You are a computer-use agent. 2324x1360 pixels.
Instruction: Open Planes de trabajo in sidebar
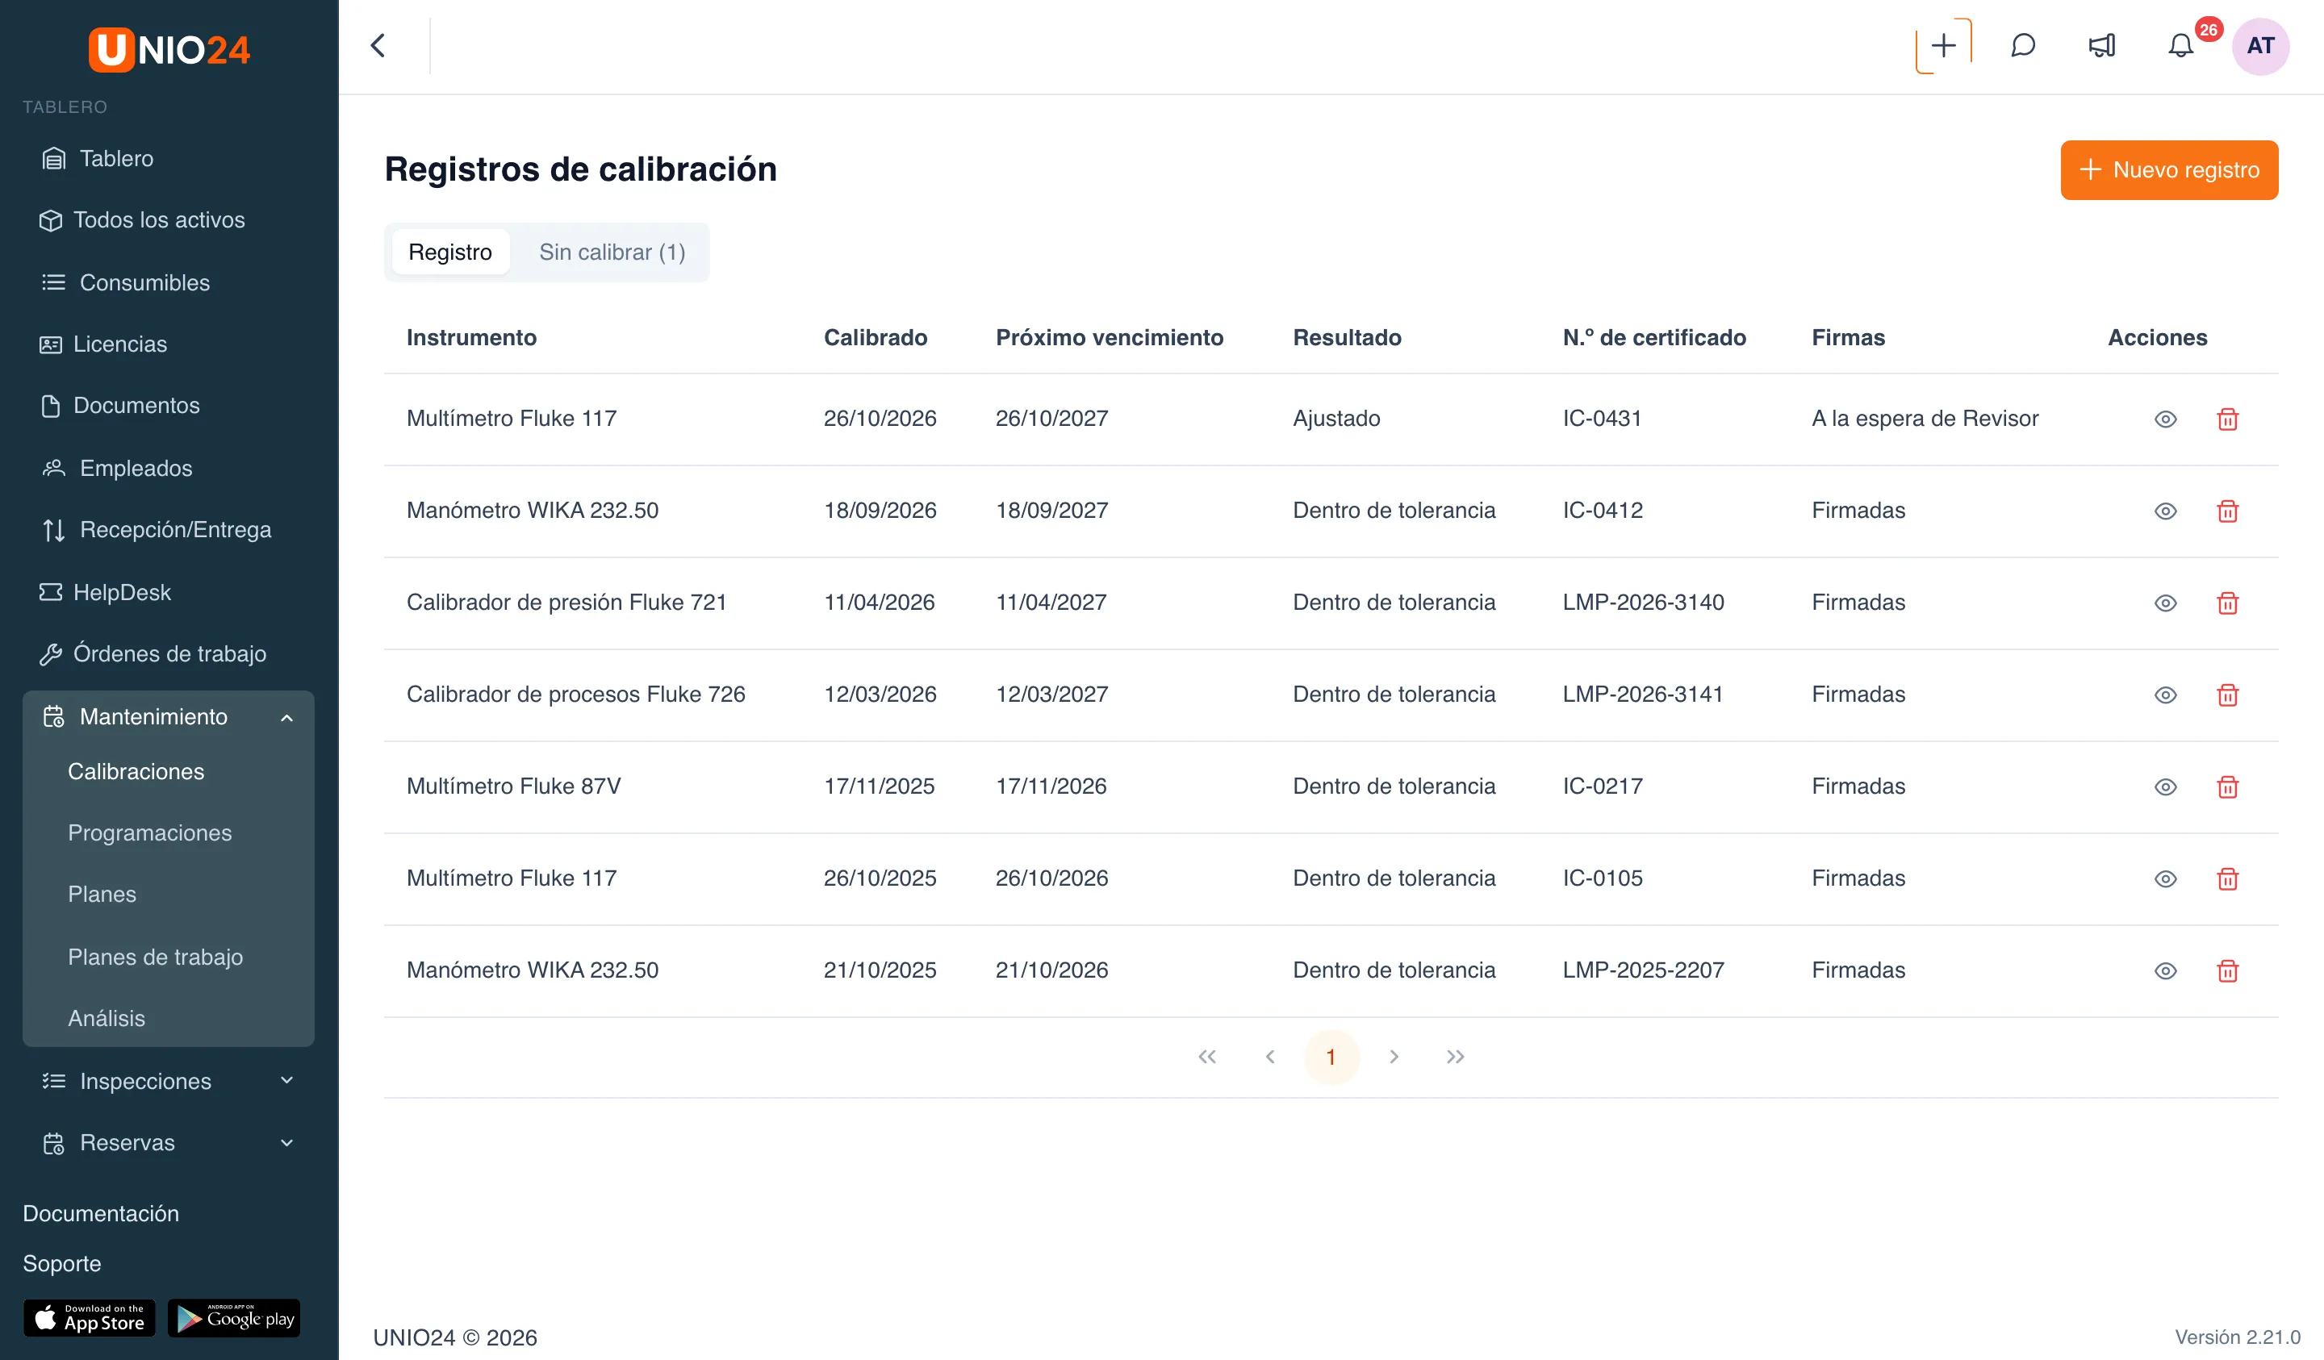click(155, 957)
